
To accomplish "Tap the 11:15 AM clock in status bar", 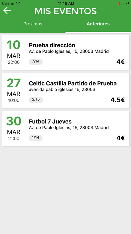I will coord(66,3).
